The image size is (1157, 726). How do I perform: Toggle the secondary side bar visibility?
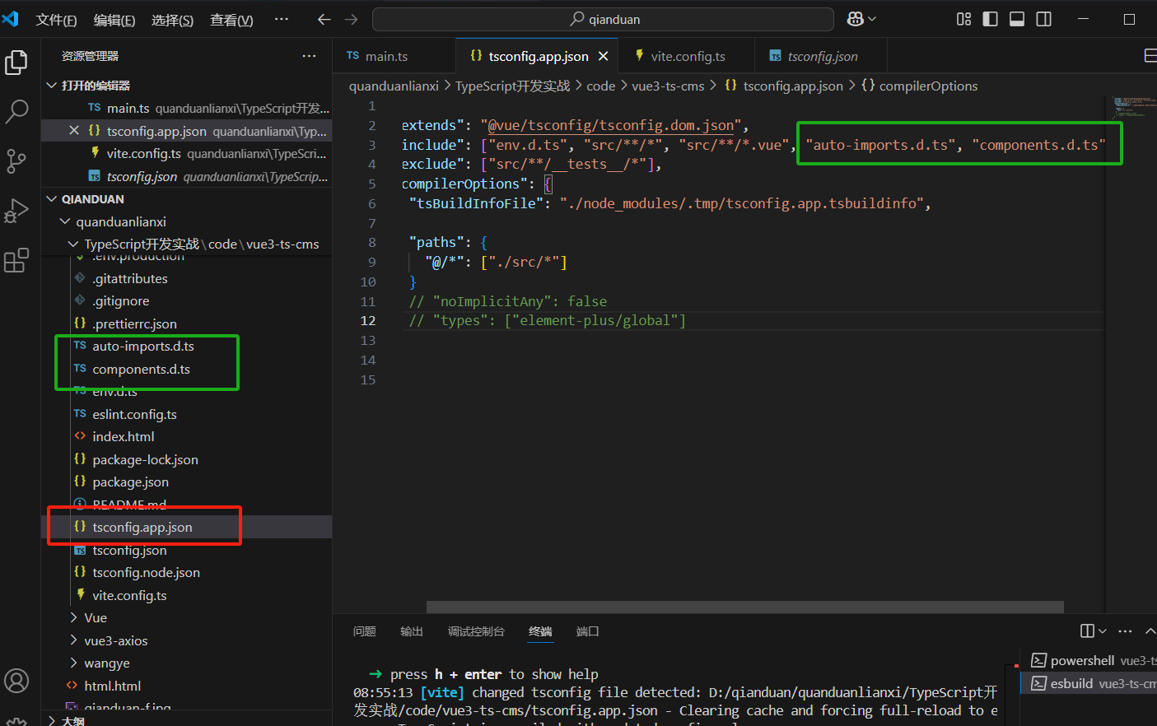(1043, 19)
